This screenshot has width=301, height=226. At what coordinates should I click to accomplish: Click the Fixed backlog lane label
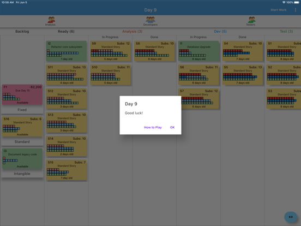pyautogui.click(x=22, y=110)
